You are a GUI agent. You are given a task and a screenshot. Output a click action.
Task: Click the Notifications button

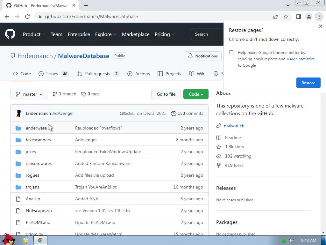pos(202,56)
